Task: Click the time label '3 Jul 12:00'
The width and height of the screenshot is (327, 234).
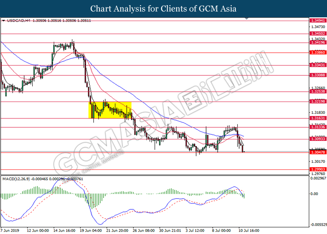Action: tap(195, 230)
